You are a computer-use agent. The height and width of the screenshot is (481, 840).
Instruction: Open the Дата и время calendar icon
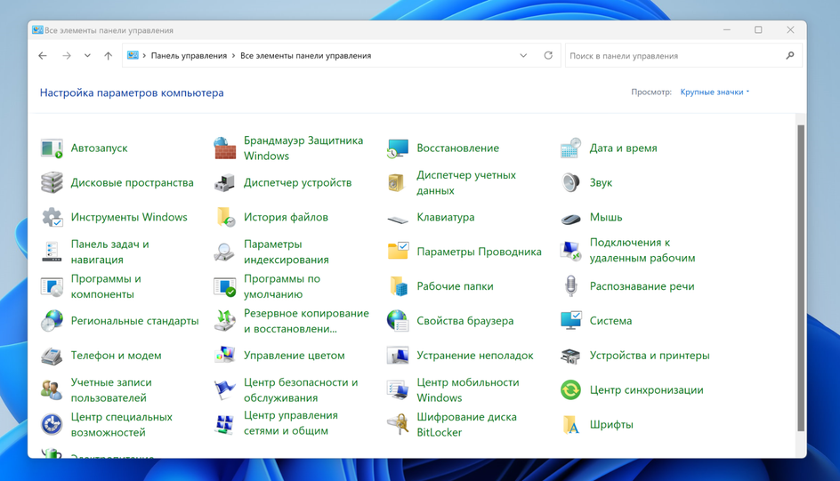(570, 148)
